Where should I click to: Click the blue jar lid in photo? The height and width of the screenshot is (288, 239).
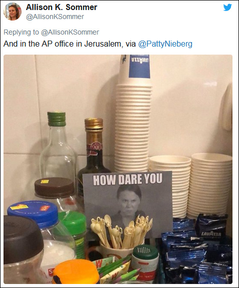[32, 214]
